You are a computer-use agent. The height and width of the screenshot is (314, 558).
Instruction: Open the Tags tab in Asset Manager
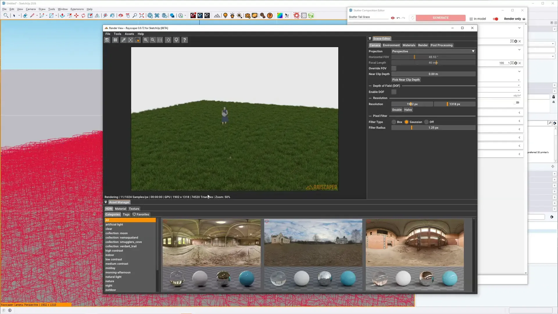point(126,215)
